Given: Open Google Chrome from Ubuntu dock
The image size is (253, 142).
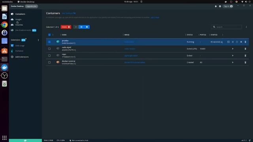Looking at the screenshot, I should (4, 24).
